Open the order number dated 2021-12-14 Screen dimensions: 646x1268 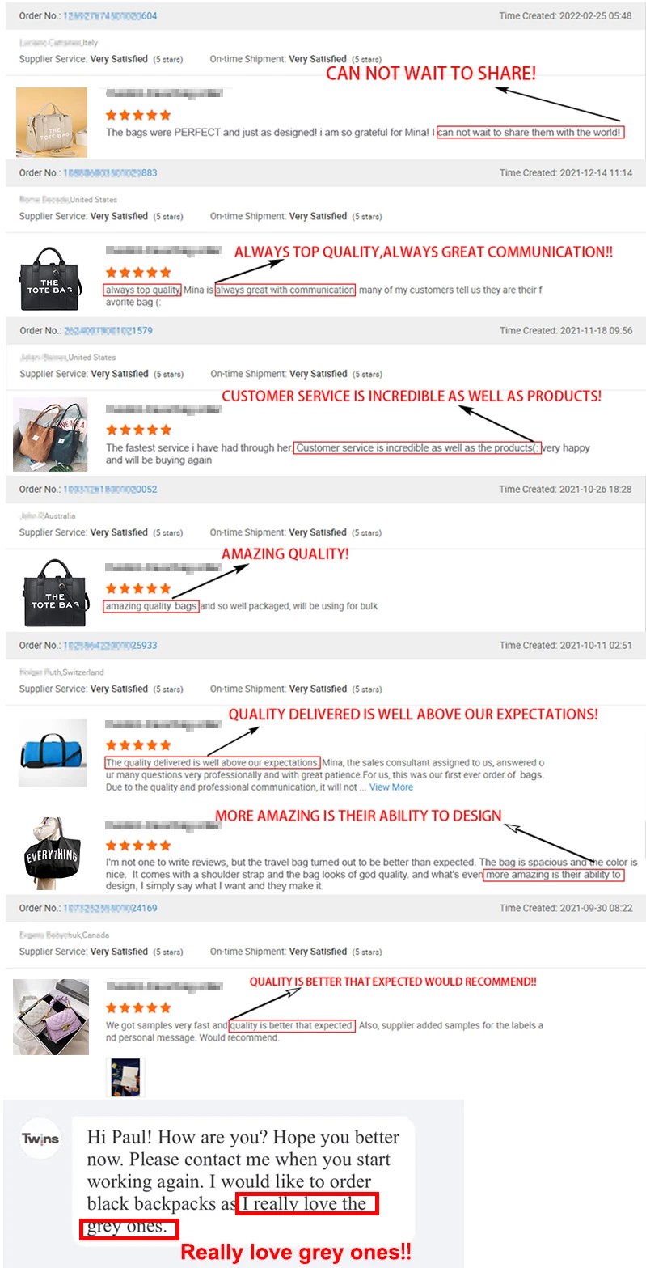[110, 173]
